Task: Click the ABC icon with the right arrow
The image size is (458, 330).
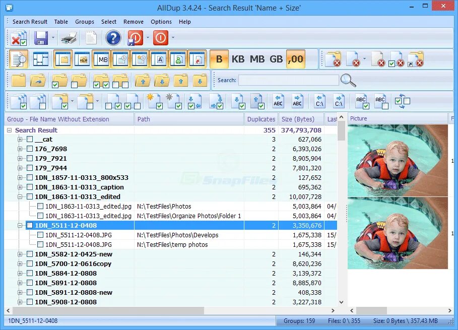Action: tap(297, 101)
